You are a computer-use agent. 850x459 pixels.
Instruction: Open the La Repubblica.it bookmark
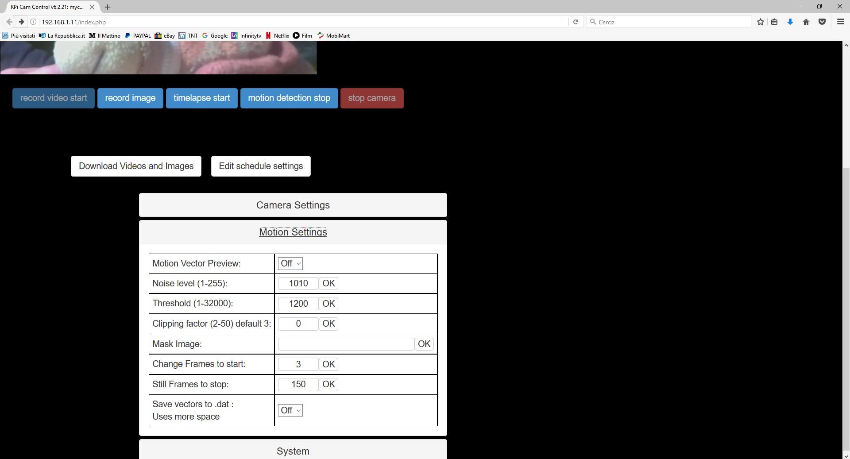[62, 35]
